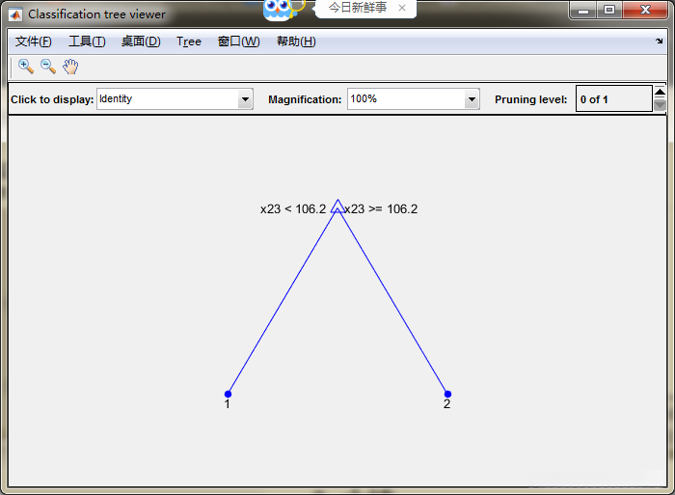
Task: Close the 今日新鲜事 popup tab
Action: click(402, 8)
